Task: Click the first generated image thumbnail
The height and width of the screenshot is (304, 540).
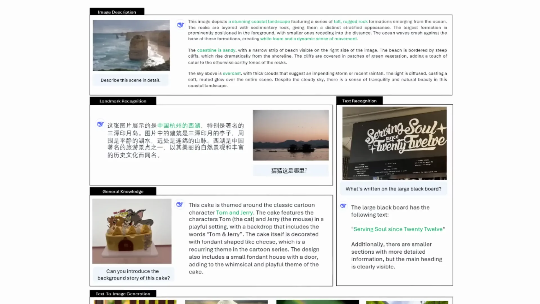Action: 135,302
